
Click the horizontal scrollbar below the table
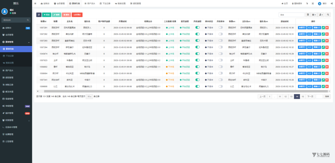coord(186,91)
